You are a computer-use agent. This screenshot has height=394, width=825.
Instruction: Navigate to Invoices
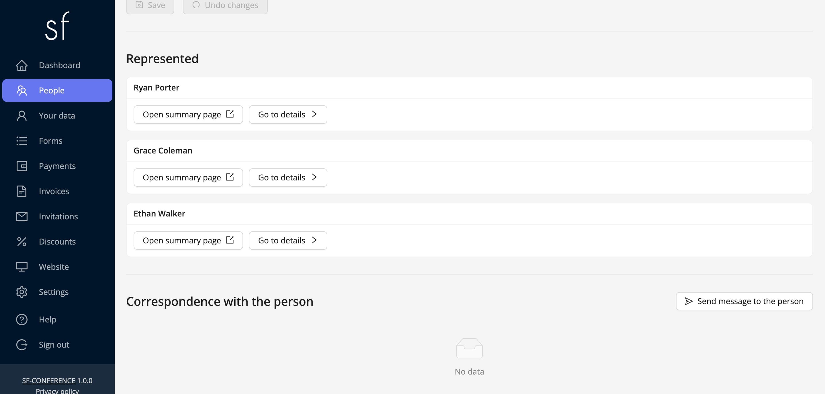[x=57, y=191]
